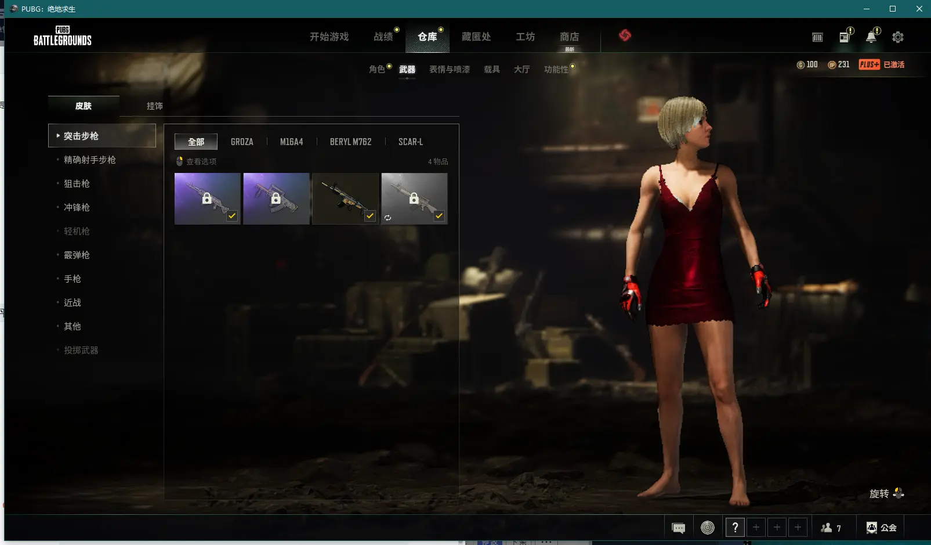This screenshot has height=545, width=931.
Task: Select the second locked purple weapon thumbnail
Action: coord(276,198)
